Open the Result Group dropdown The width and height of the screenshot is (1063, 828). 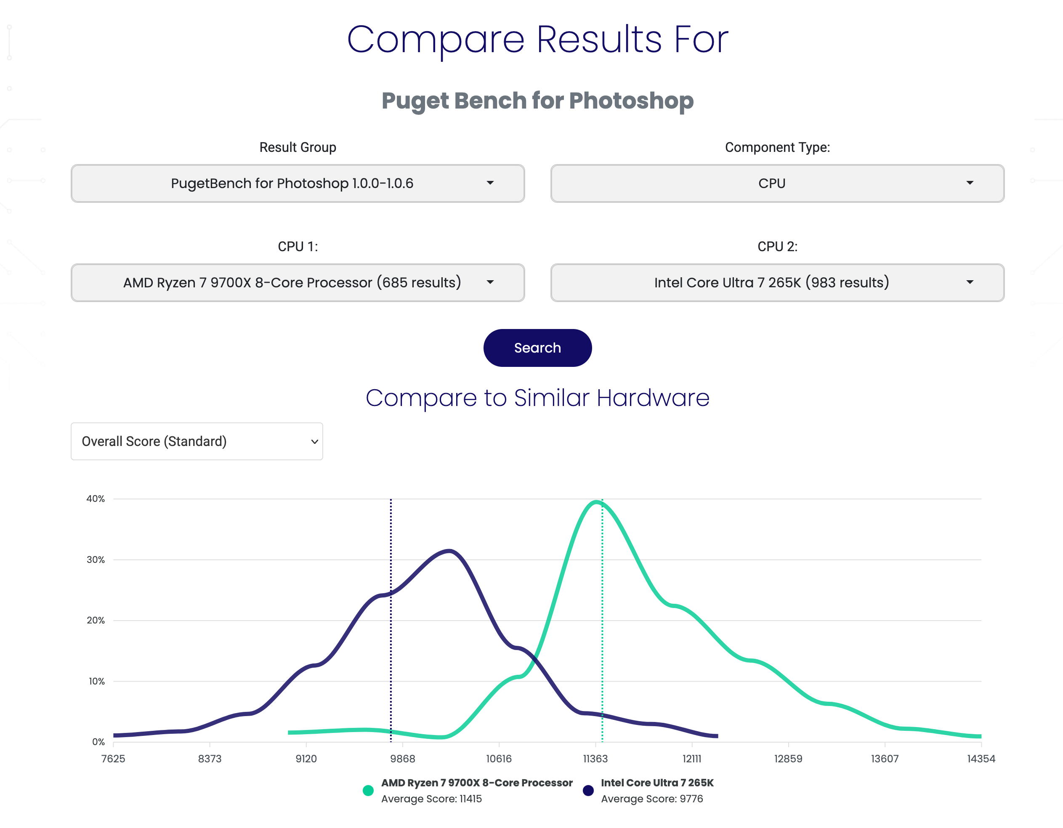tap(292, 183)
